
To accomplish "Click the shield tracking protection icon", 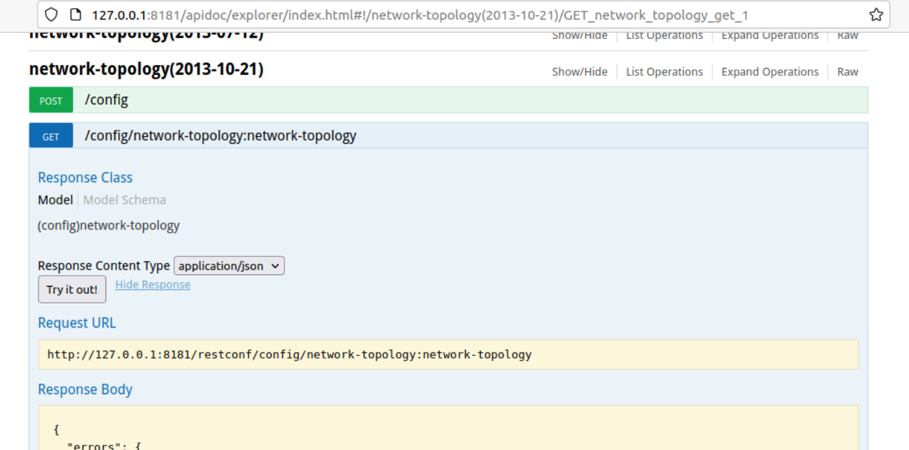I will (x=52, y=15).
